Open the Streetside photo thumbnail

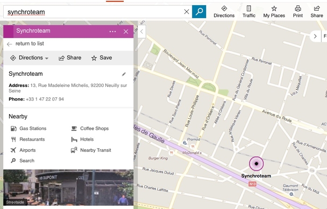point(68,187)
